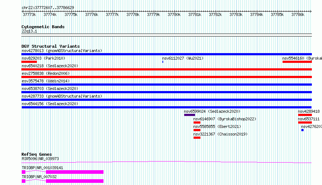This screenshot has height=185, width=322.
Task: Open the nsv4289418 variant label
Action: [309, 111]
